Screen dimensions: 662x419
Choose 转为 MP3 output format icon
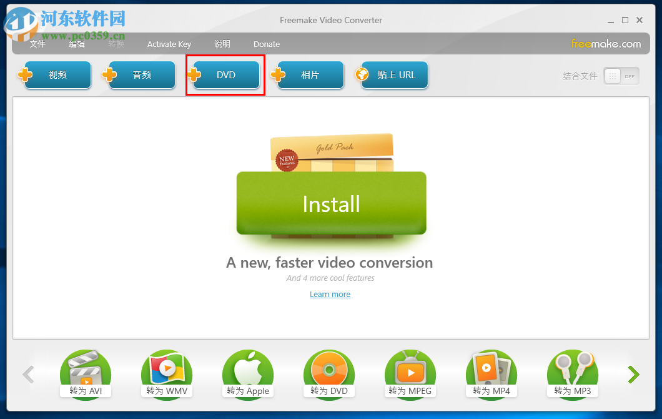click(573, 375)
